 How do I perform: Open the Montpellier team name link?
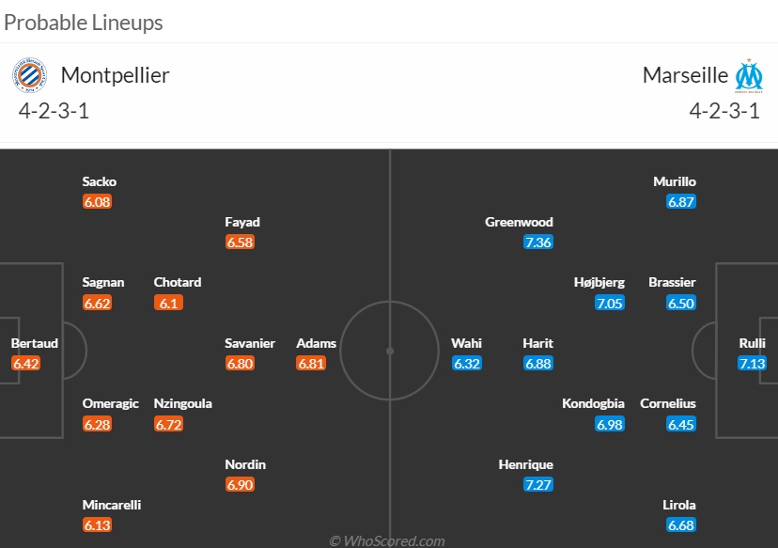(x=116, y=75)
